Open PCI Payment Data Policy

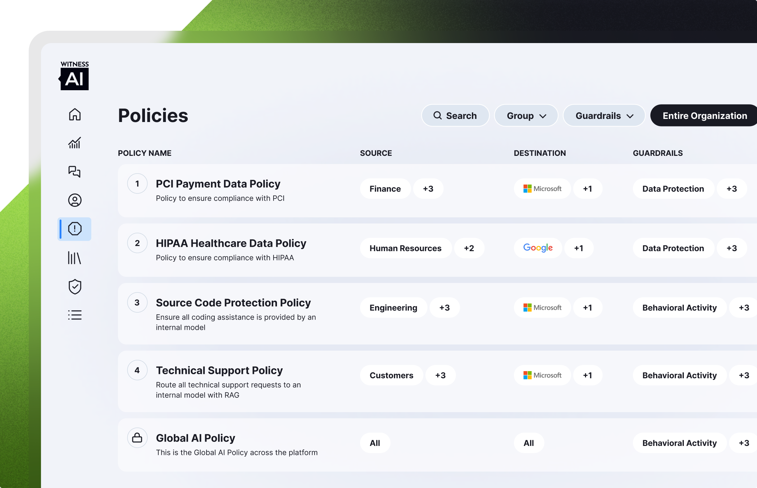[x=218, y=184]
